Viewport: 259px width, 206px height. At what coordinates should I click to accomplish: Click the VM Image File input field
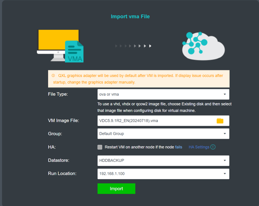156,121
